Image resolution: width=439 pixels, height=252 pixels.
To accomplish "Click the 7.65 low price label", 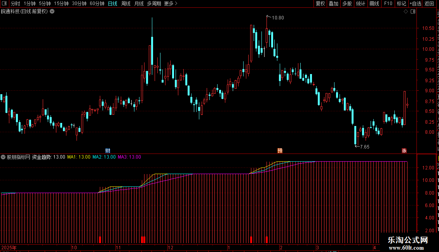I will pyautogui.click(x=364, y=147).
